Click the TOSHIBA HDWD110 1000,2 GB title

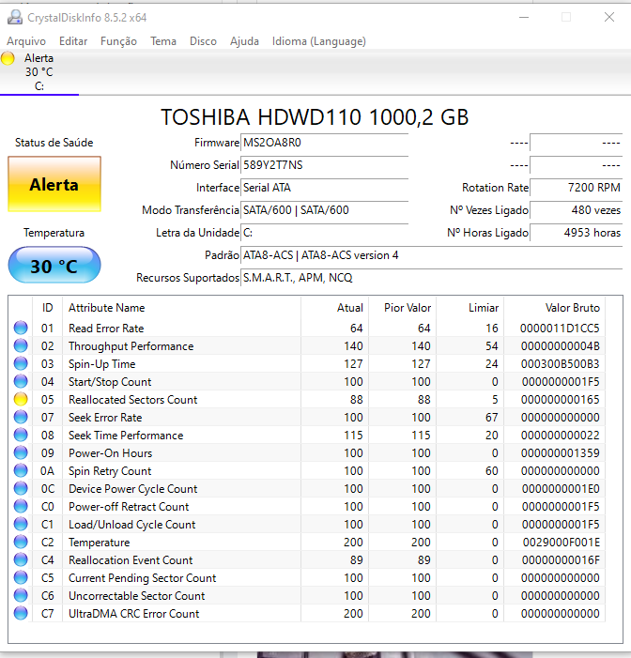coord(315,117)
